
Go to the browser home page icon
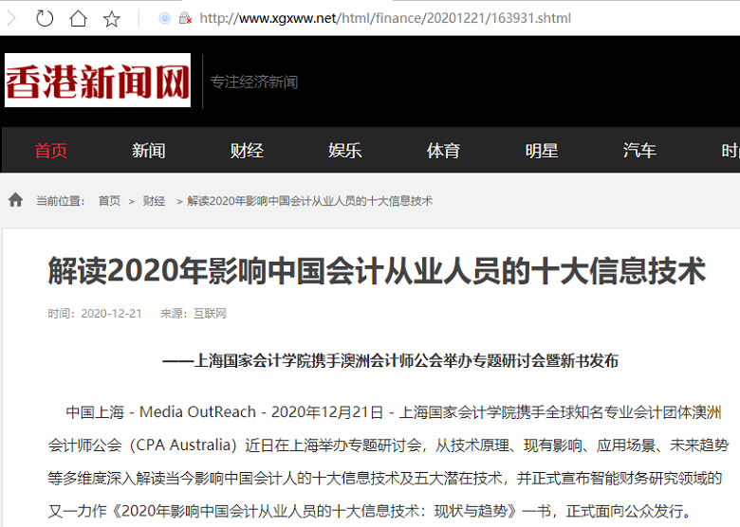coord(78,18)
